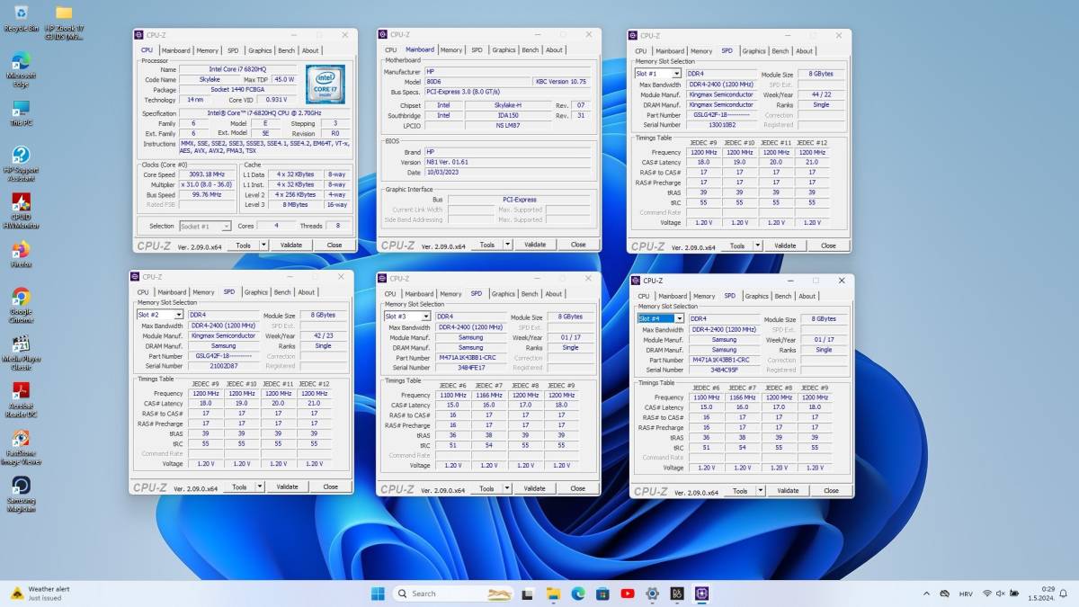Click Validate in the Slot #4 window
Image resolution: width=1079 pixels, height=607 pixels.
788,491
